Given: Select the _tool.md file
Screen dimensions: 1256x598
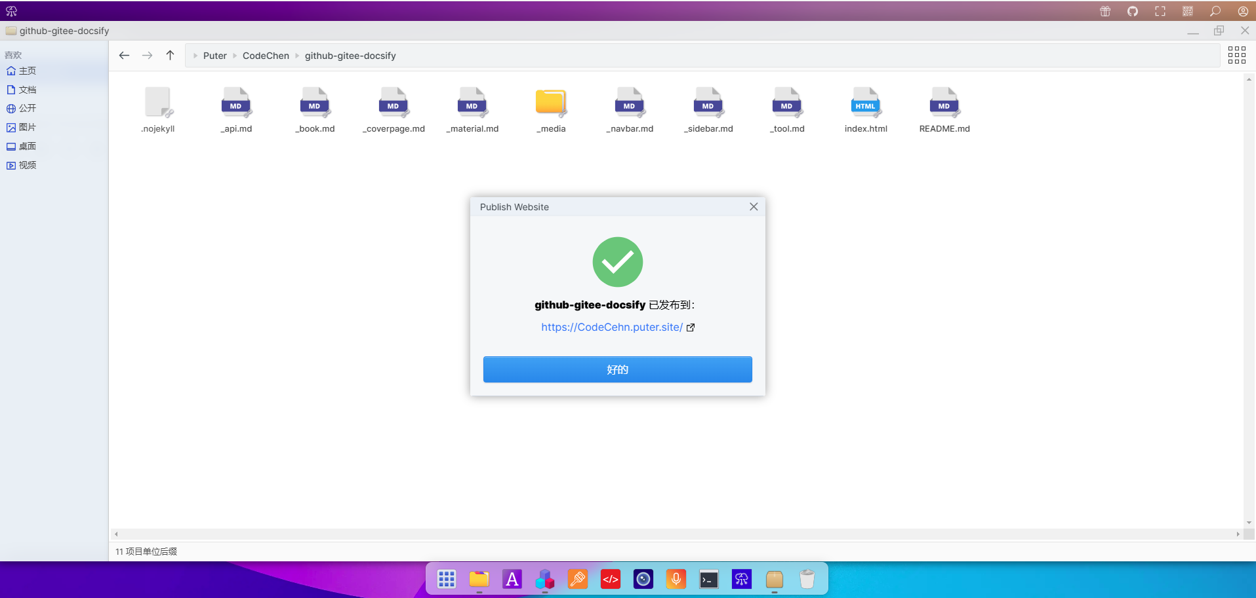Looking at the screenshot, I should (x=787, y=110).
